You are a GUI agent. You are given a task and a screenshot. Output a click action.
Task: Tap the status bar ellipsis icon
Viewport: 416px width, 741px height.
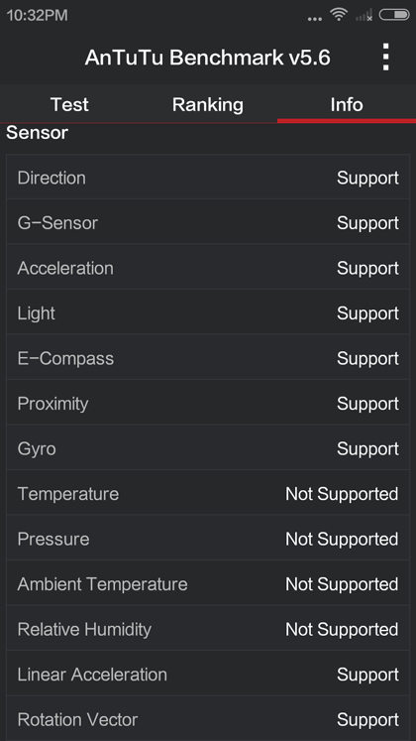tap(315, 19)
